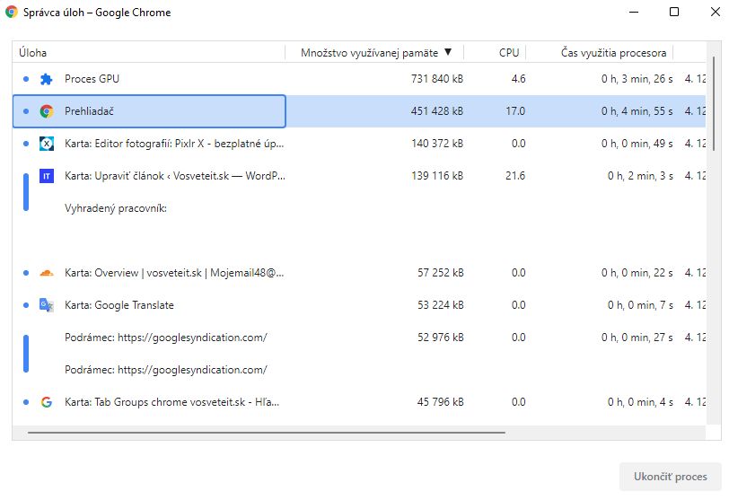Image resolution: width=729 pixels, height=500 pixels.
Task: Sort by Čas využitia procesora header
Action: (600, 52)
